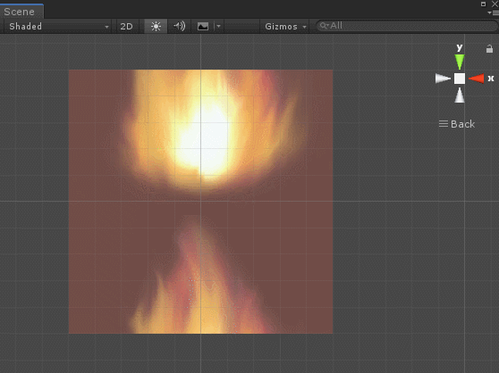Click the Back view label
Image resolution: width=499 pixels, height=373 pixels.
(462, 124)
